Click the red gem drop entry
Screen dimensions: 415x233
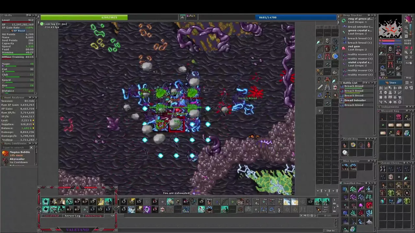[357, 48]
